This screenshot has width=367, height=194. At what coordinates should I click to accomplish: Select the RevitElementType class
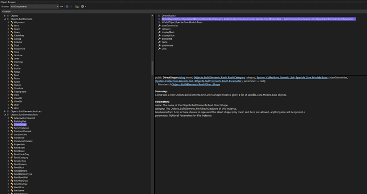pyautogui.click(x=23, y=174)
